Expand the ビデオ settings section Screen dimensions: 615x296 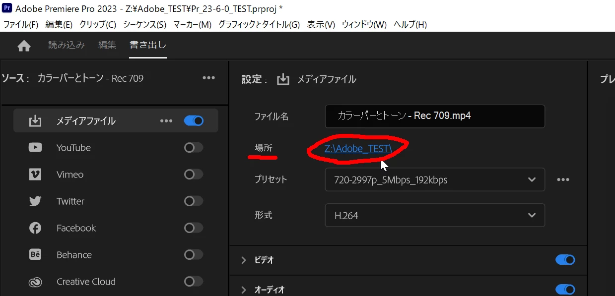pos(244,260)
